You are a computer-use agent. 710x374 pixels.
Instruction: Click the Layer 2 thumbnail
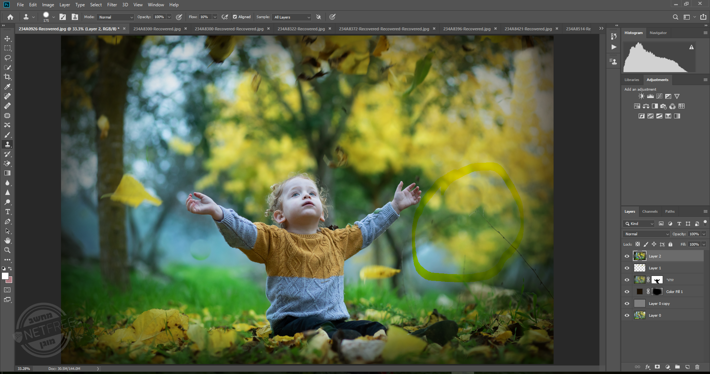(x=639, y=256)
